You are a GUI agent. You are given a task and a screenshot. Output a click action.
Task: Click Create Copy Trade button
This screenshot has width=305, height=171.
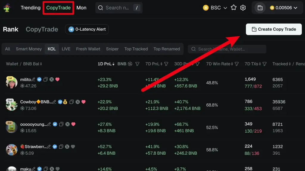pyautogui.click(x=274, y=29)
